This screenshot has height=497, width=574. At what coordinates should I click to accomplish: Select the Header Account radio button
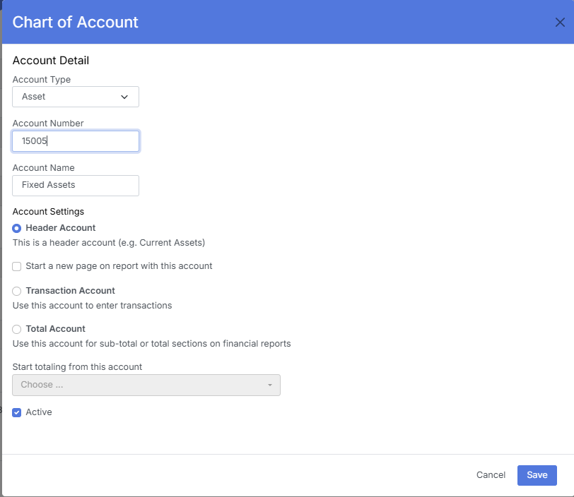(17, 229)
